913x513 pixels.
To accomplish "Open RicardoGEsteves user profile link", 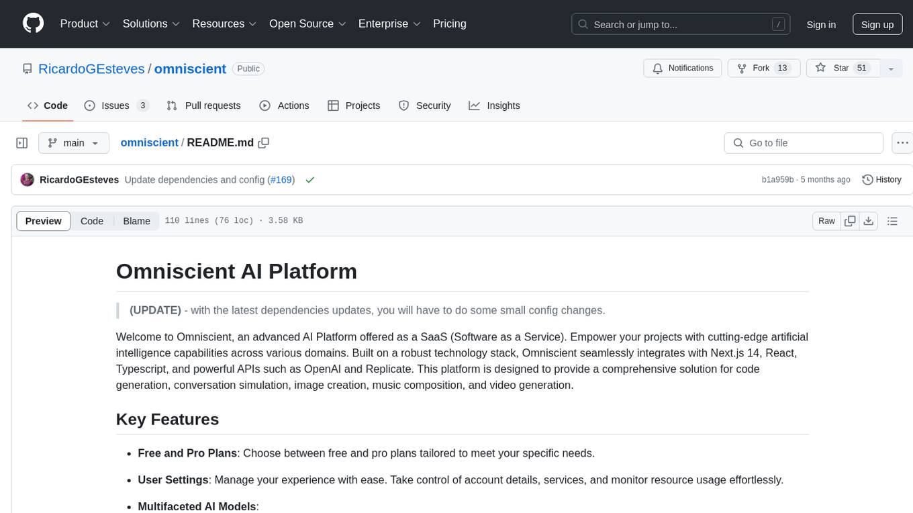I will 91,68.
